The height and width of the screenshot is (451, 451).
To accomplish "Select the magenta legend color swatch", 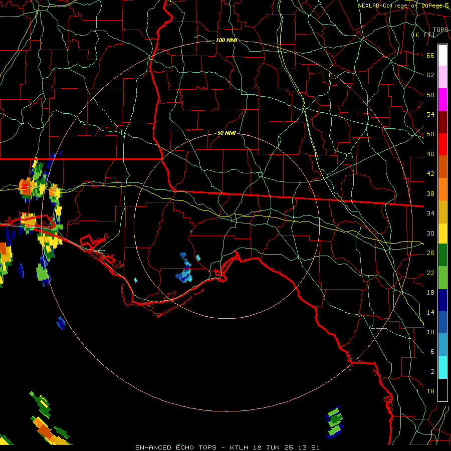I will point(442,100).
